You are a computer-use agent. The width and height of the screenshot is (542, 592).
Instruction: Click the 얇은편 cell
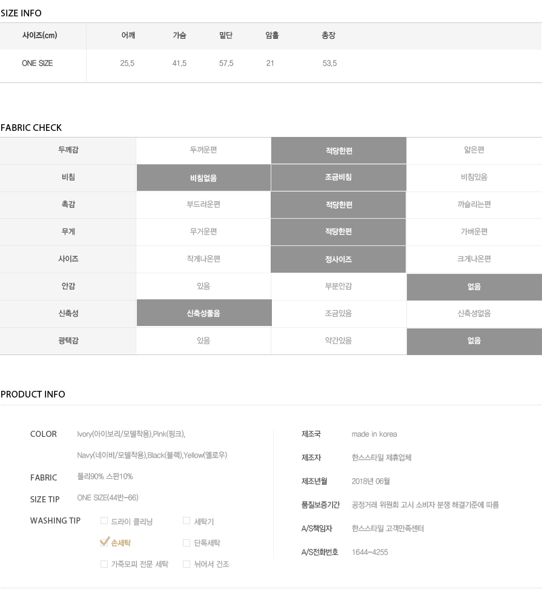[474, 150]
